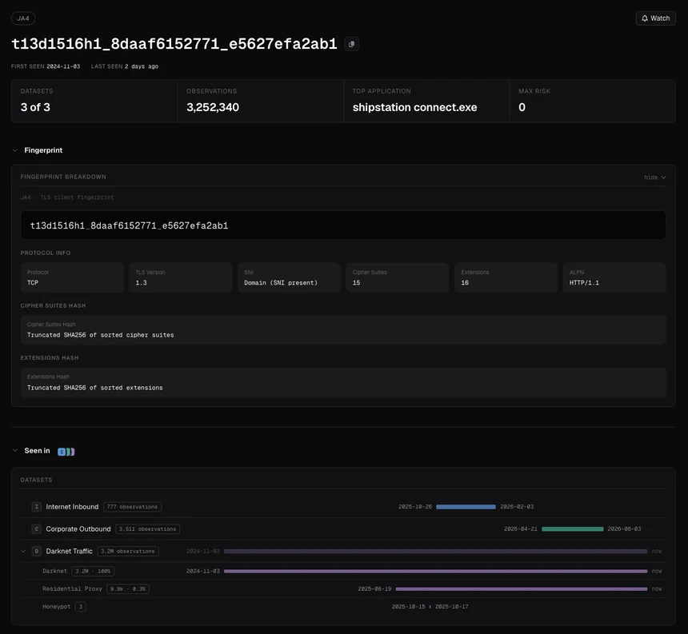Click the Observations 3,252,340 stat
The image size is (688, 634).
[213, 107]
